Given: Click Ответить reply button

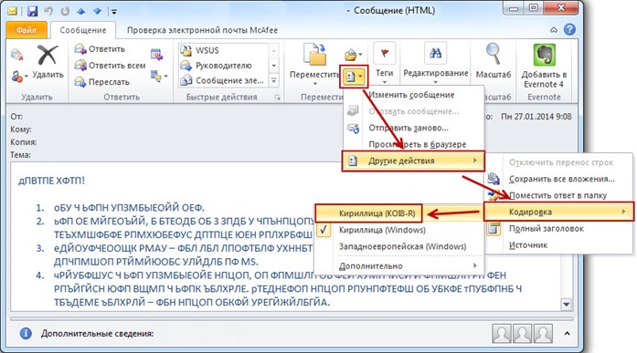Looking at the screenshot, I should click(x=101, y=49).
